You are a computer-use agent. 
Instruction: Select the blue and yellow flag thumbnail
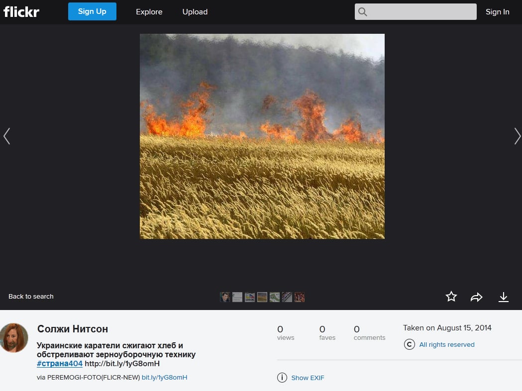pyautogui.click(x=250, y=297)
